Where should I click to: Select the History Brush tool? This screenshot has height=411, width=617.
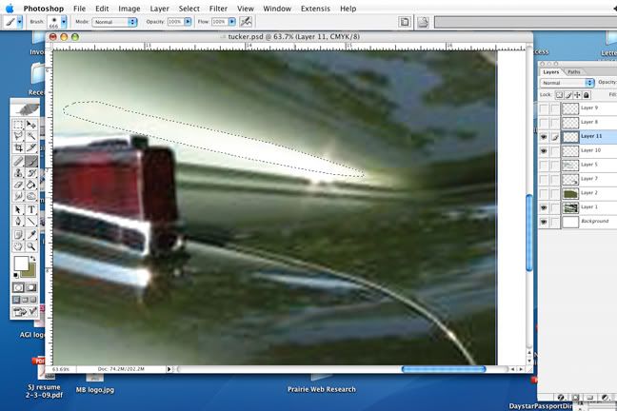(31, 172)
